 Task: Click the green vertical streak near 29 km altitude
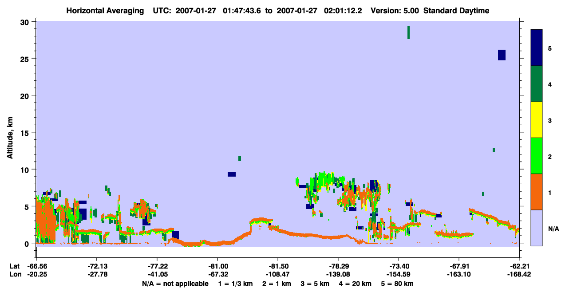click(408, 32)
